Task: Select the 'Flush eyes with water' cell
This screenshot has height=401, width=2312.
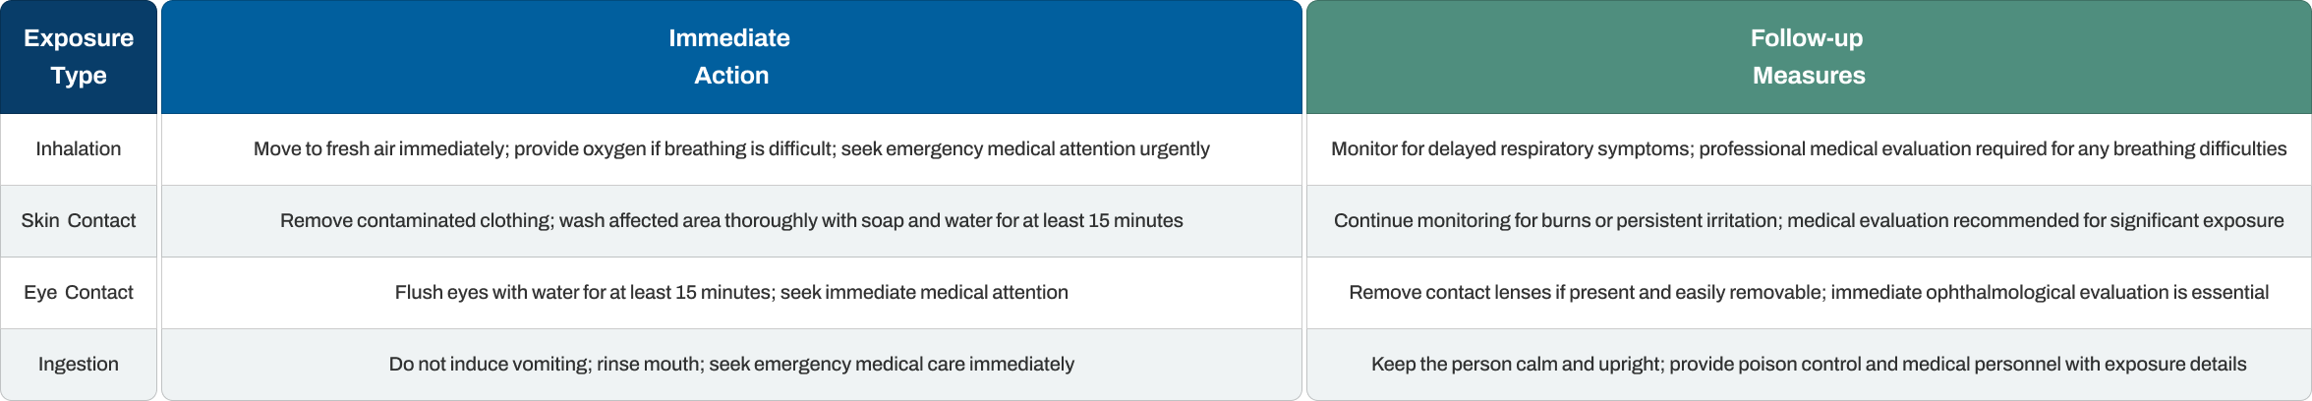Action: 731,293
